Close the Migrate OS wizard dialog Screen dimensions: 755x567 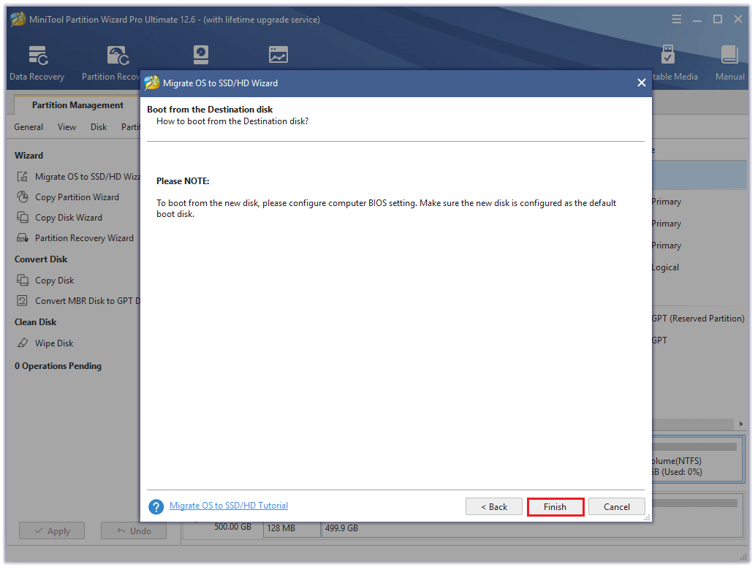point(642,83)
